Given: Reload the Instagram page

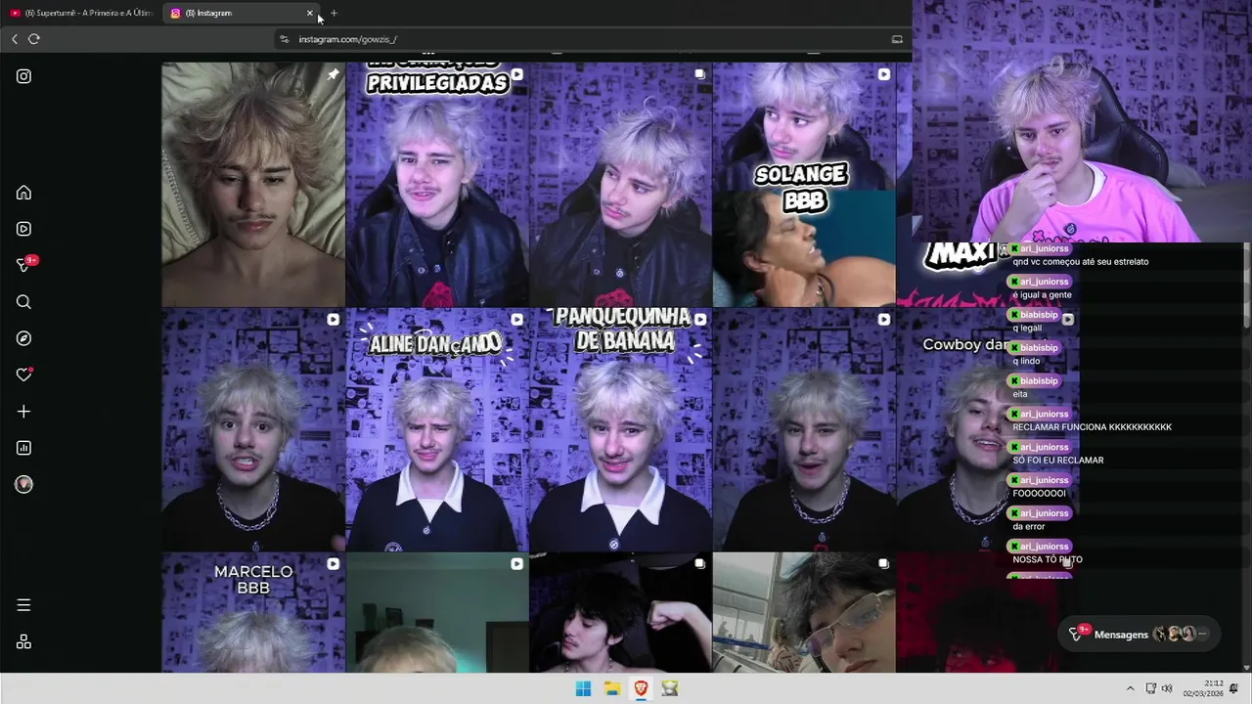Looking at the screenshot, I should (x=34, y=39).
